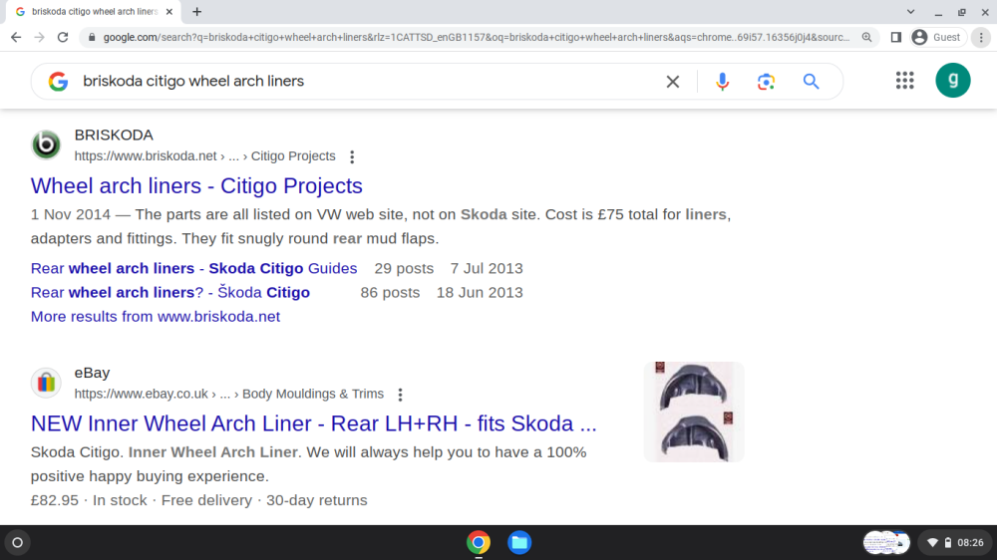Viewport: 997px width, 560px height.
Task: Start voice search with the microphone icon
Action: 722,82
